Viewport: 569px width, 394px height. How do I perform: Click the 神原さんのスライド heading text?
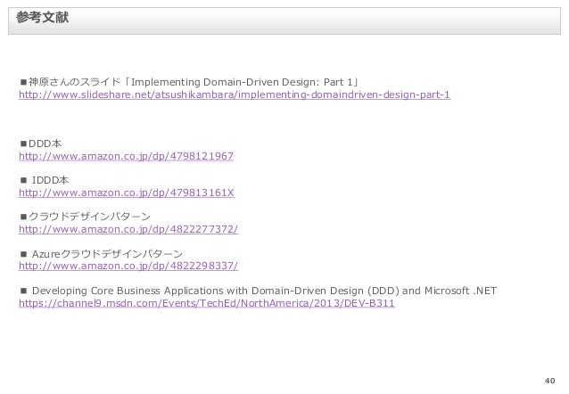[189, 82]
